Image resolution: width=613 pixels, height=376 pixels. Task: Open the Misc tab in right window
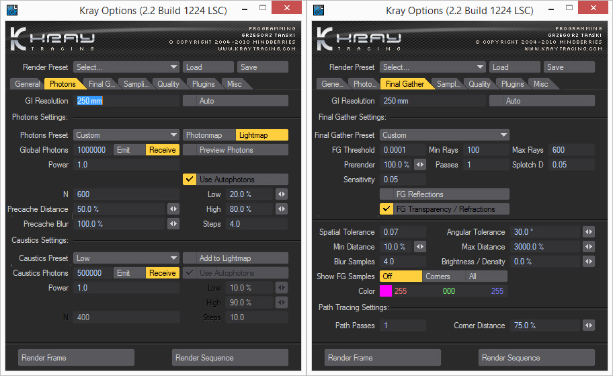pos(540,84)
